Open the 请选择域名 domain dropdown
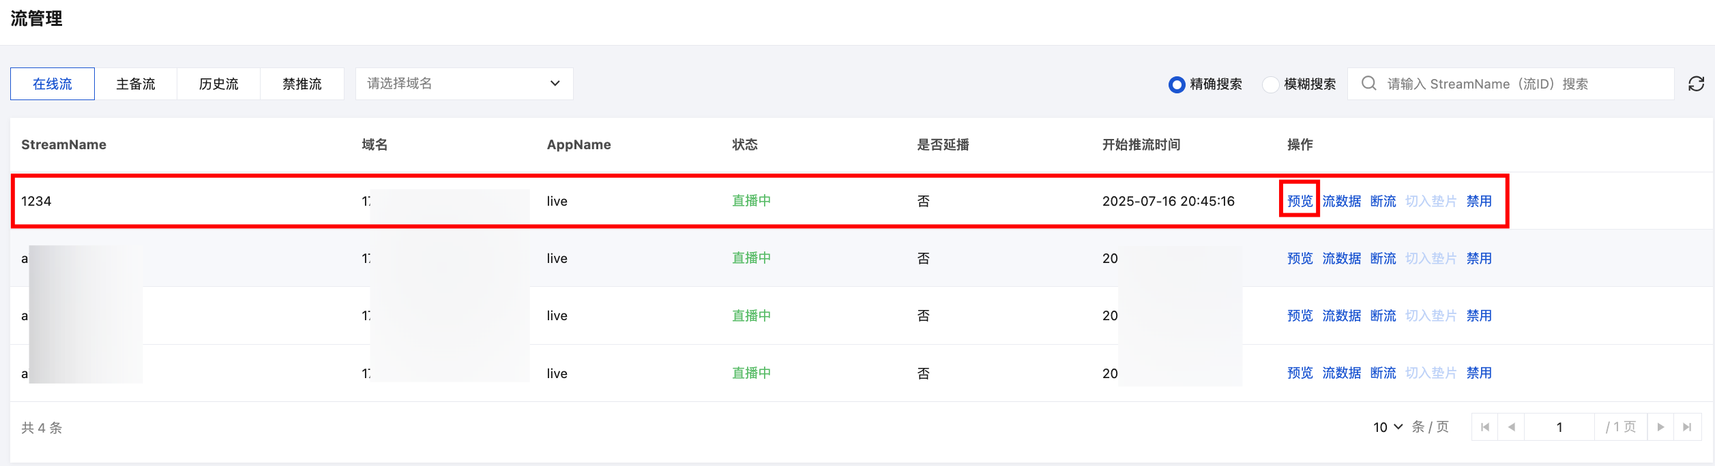This screenshot has width=1715, height=466. click(464, 84)
